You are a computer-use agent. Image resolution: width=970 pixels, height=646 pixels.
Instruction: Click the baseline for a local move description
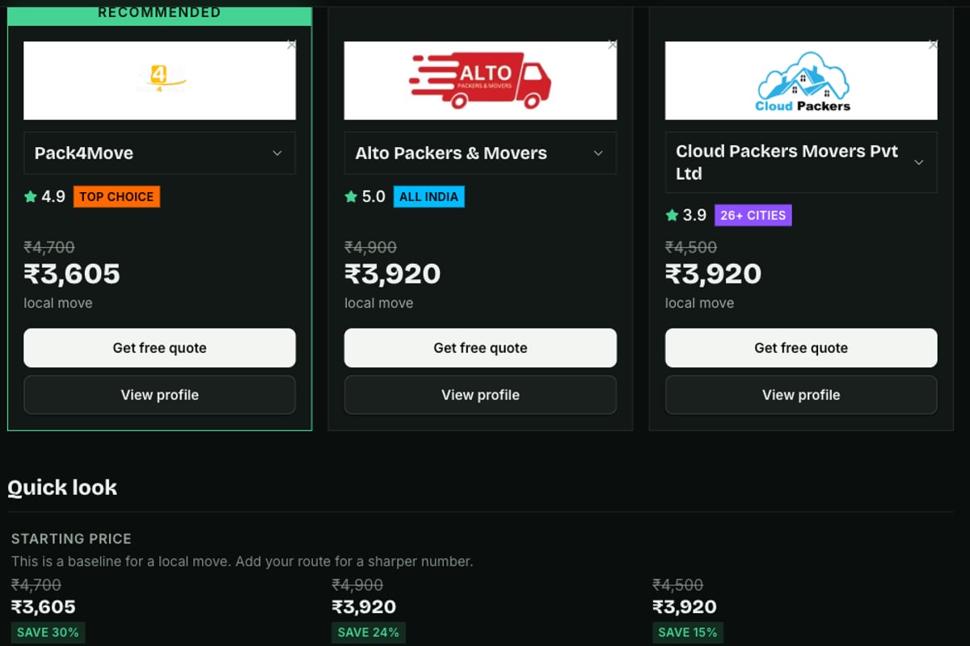[x=242, y=561]
